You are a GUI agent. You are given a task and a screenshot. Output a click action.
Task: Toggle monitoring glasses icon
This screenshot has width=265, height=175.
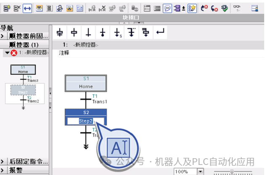[237, 8]
